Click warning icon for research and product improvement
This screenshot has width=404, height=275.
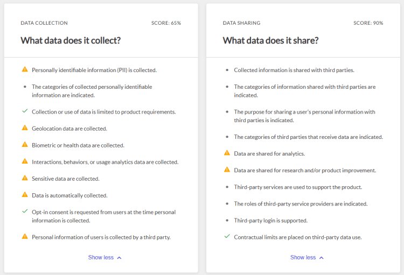(227, 170)
